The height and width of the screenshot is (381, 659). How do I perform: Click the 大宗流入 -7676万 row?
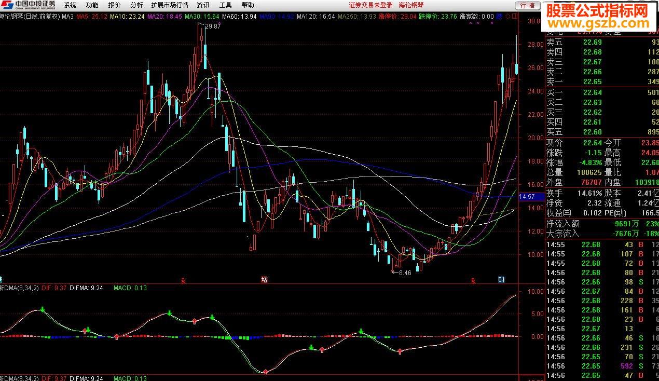tap(602, 234)
